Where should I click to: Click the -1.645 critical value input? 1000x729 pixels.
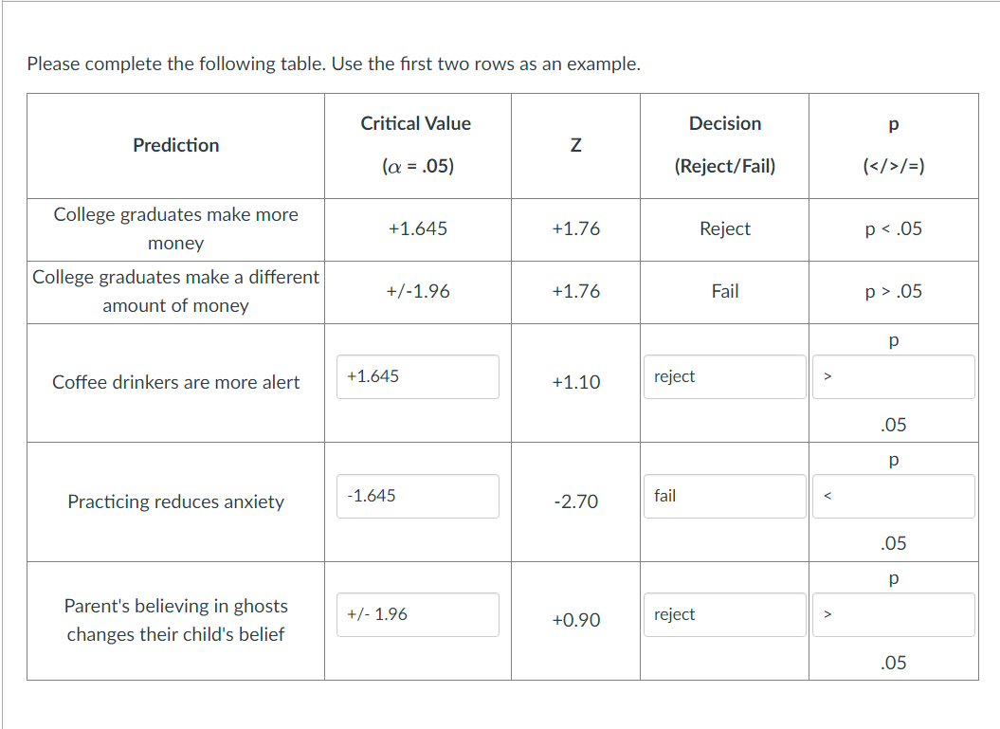[x=418, y=495]
